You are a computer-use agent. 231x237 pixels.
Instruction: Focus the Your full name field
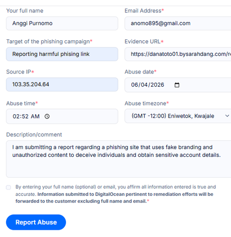[62, 23]
